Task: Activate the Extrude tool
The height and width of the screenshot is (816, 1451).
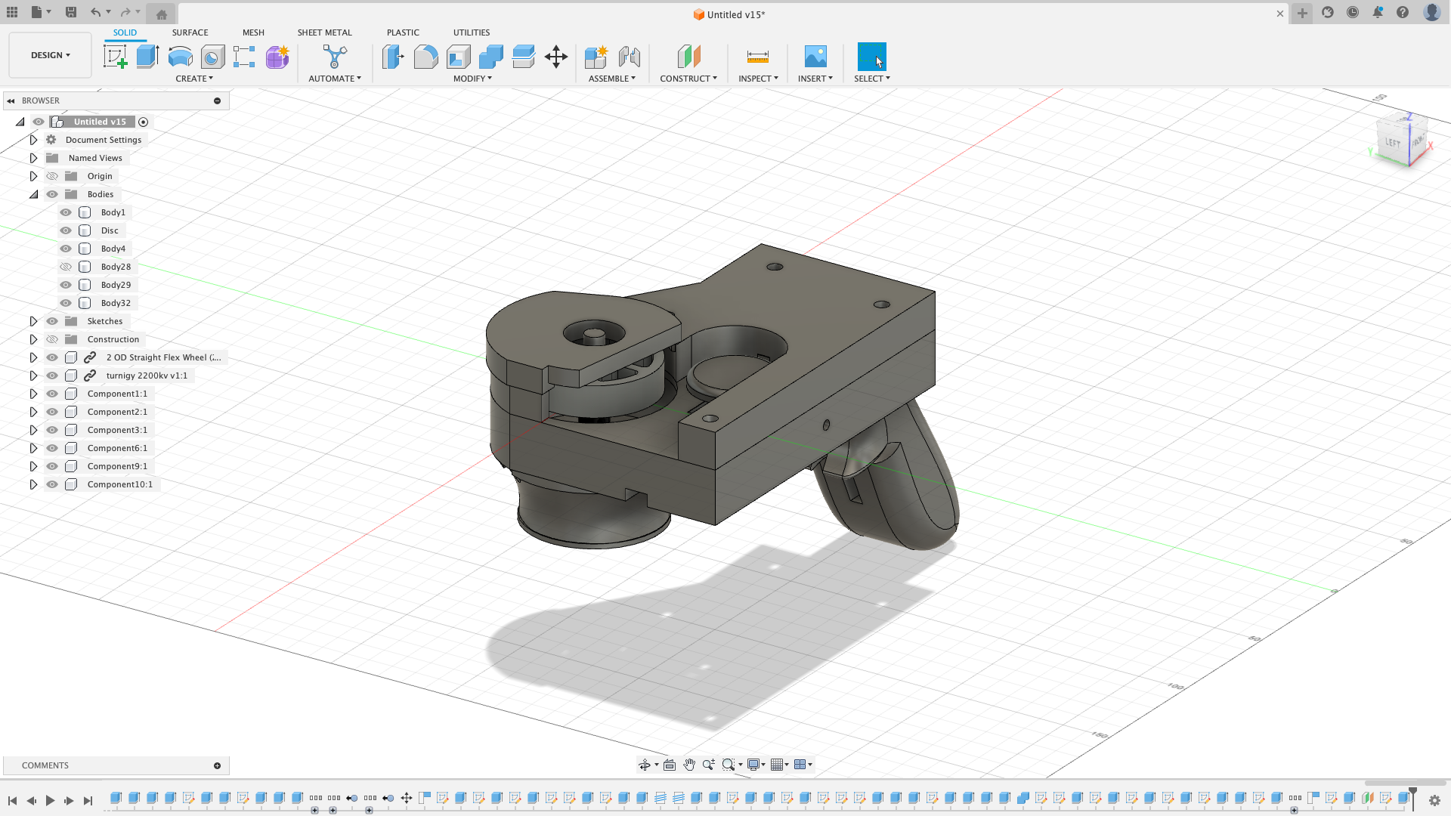Action: [147, 55]
